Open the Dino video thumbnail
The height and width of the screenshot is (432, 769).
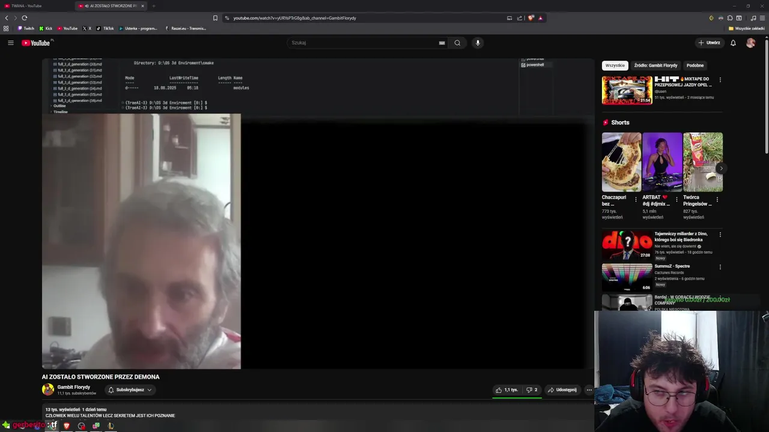coord(627,245)
